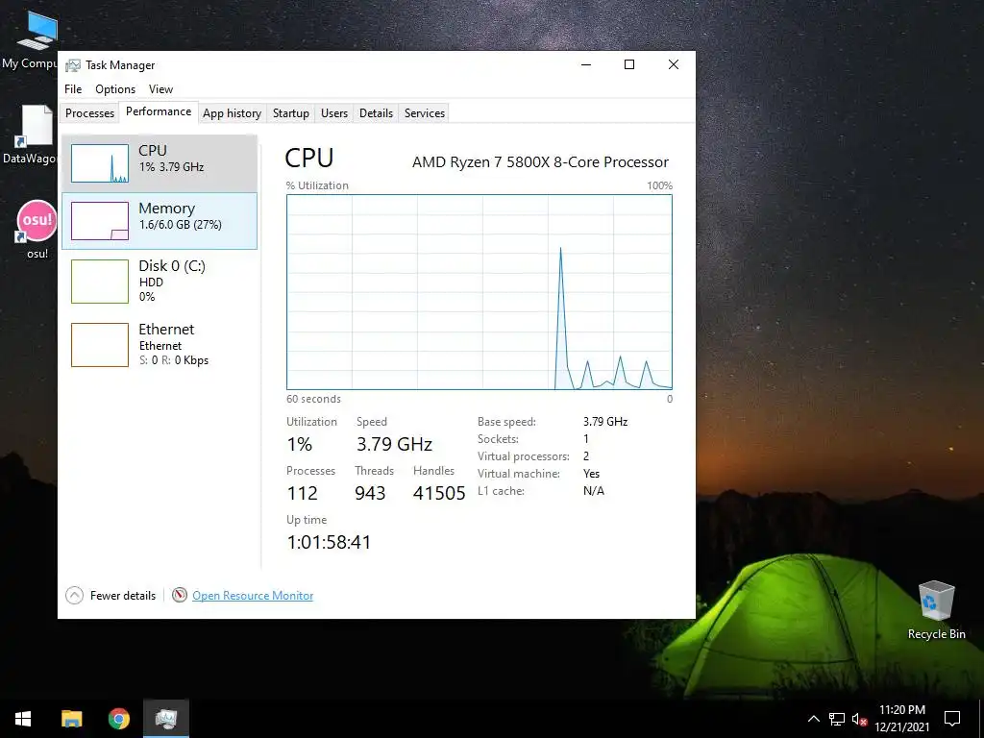Click the Task Manager taskbar button
This screenshot has width=984, height=738.
click(x=166, y=719)
